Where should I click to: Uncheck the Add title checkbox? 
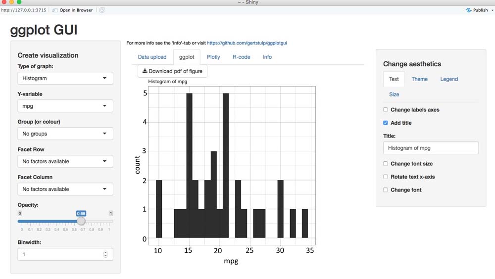pos(386,123)
